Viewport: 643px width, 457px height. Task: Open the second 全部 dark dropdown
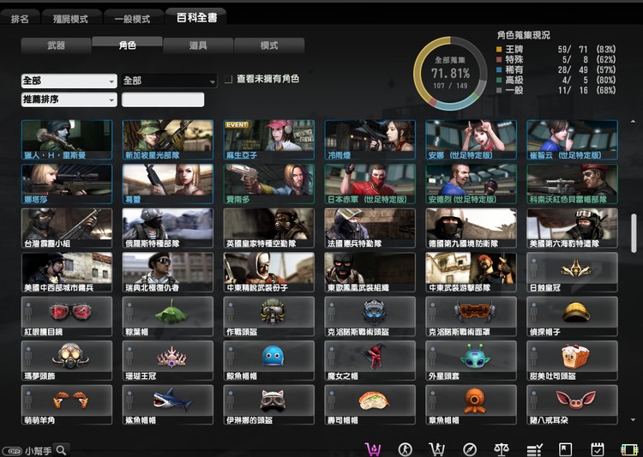(x=170, y=81)
